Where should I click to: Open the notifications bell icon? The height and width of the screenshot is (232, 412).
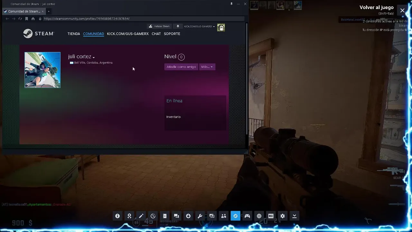point(178,26)
